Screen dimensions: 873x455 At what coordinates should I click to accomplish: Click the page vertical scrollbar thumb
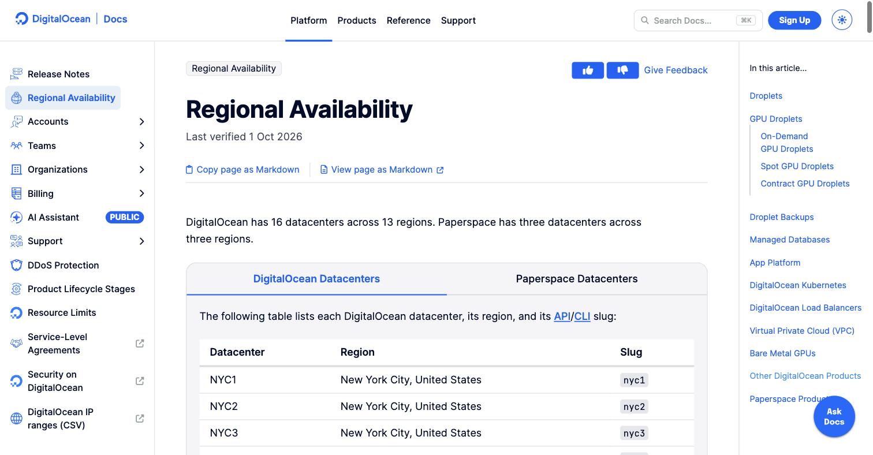pos(869,17)
